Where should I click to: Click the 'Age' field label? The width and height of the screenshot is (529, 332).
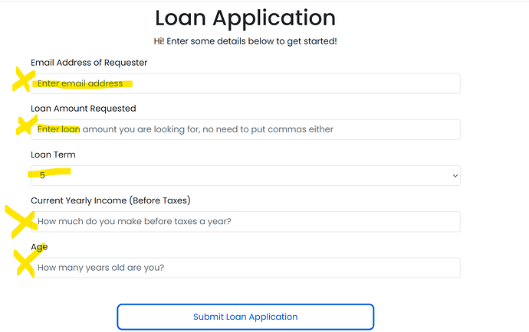[39, 247]
